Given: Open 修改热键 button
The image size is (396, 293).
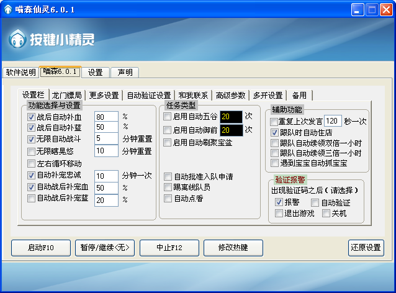Looking at the screenshot, I should [233, 248].
